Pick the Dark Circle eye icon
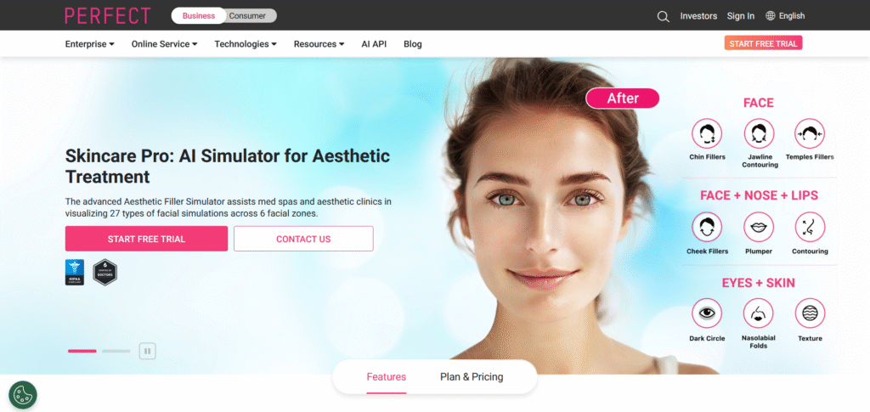870x412 pixels. tap(707, 313)
